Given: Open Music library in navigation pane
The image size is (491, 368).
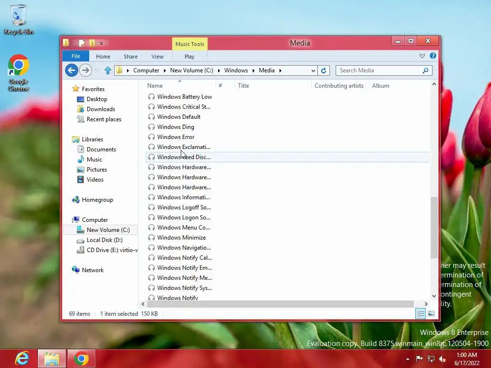Looking at the screenshot, I should tap(94, 160).
